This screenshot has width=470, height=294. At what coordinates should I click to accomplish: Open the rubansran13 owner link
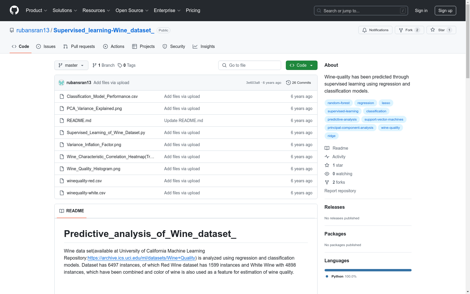pyautogui.click(x=33, y=30)
